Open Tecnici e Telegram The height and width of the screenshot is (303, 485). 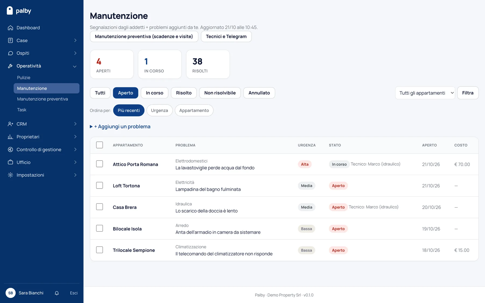tap(226, 37)
